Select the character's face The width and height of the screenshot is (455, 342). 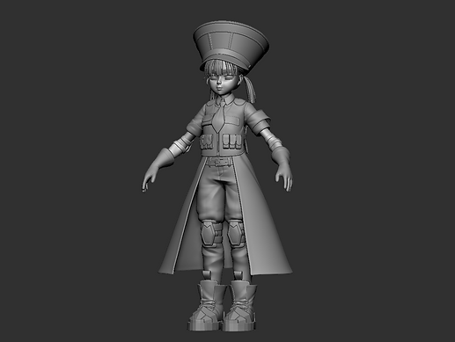[223, 84]
